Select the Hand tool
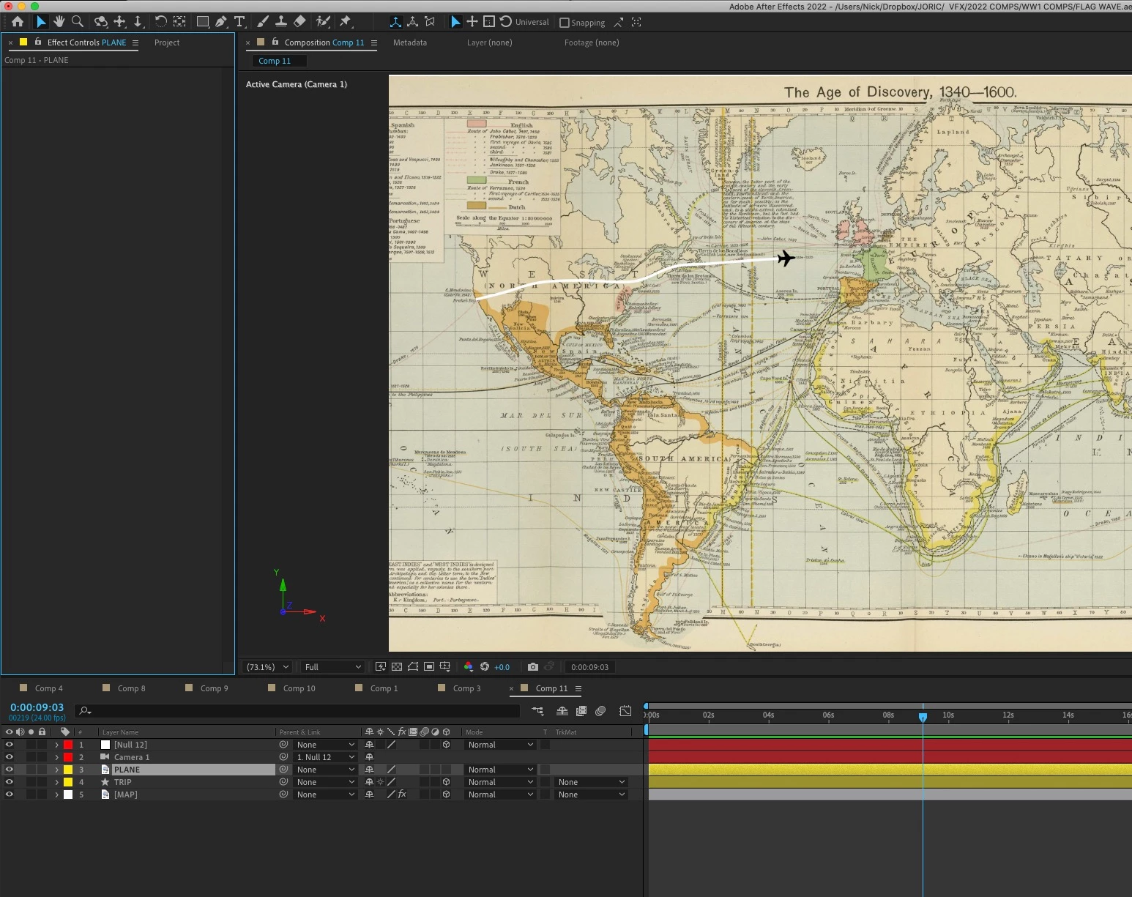Viewport: 1132px width, 897px height. pyautogui.click(x=59, y=22)
